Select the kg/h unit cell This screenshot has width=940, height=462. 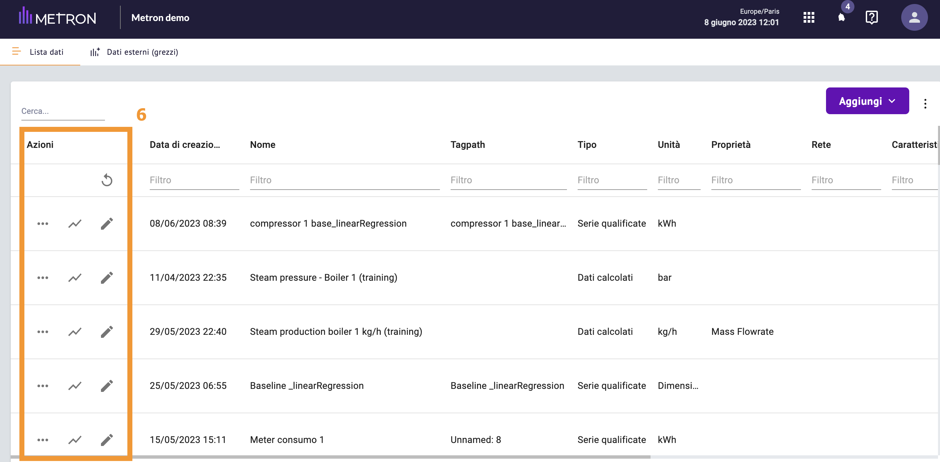667,331
